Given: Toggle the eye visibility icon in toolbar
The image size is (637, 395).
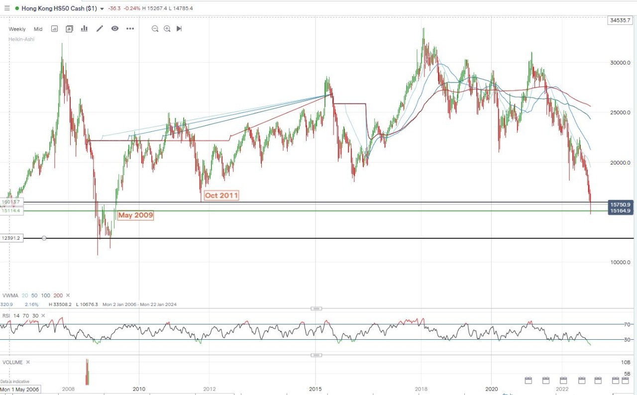Looking at the screenshot, I should pyautogui.click(x=115, y=29).
